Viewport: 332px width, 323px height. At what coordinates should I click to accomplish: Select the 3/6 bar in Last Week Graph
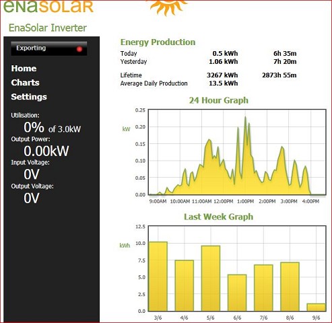pyautogui.click(x=158, y=277)
